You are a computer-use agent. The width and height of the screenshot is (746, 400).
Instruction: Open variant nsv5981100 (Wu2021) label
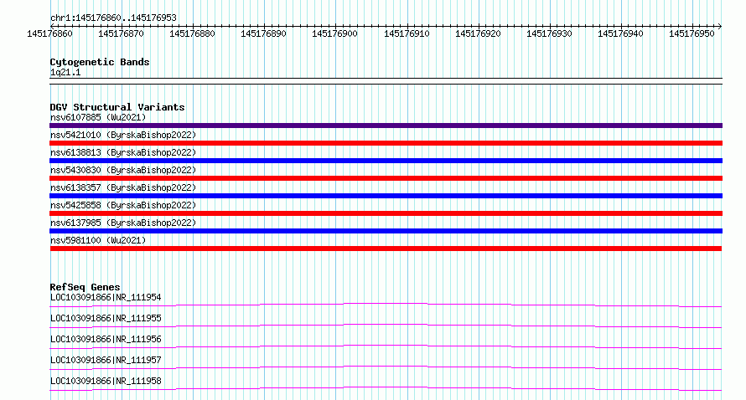click(x=98, y=240)
